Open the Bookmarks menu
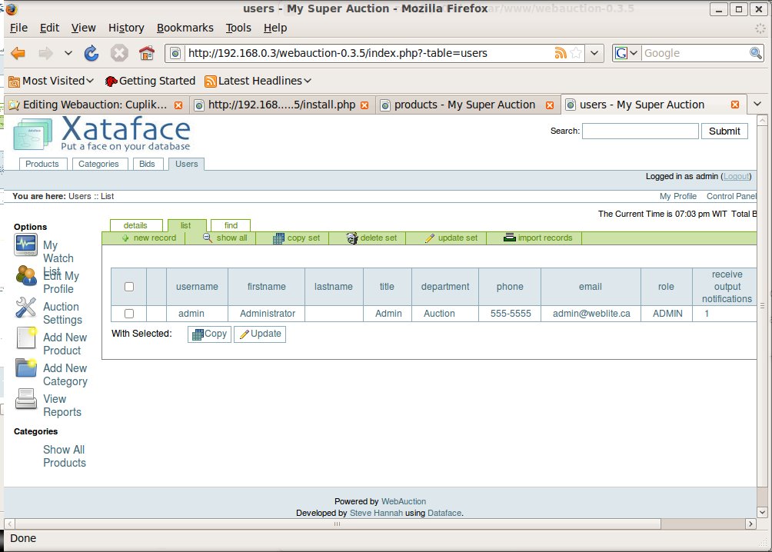 point(185,28)
